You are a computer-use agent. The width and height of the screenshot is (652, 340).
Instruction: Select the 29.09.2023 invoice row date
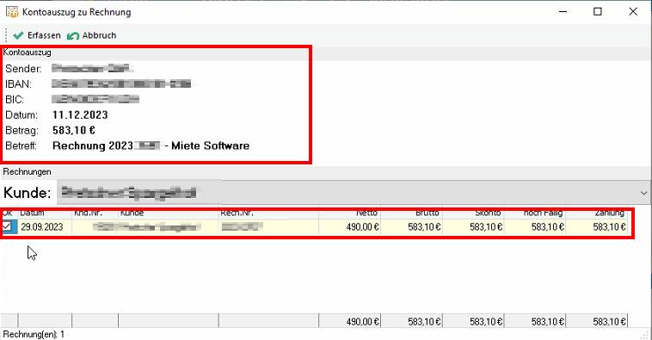(42, 226)
